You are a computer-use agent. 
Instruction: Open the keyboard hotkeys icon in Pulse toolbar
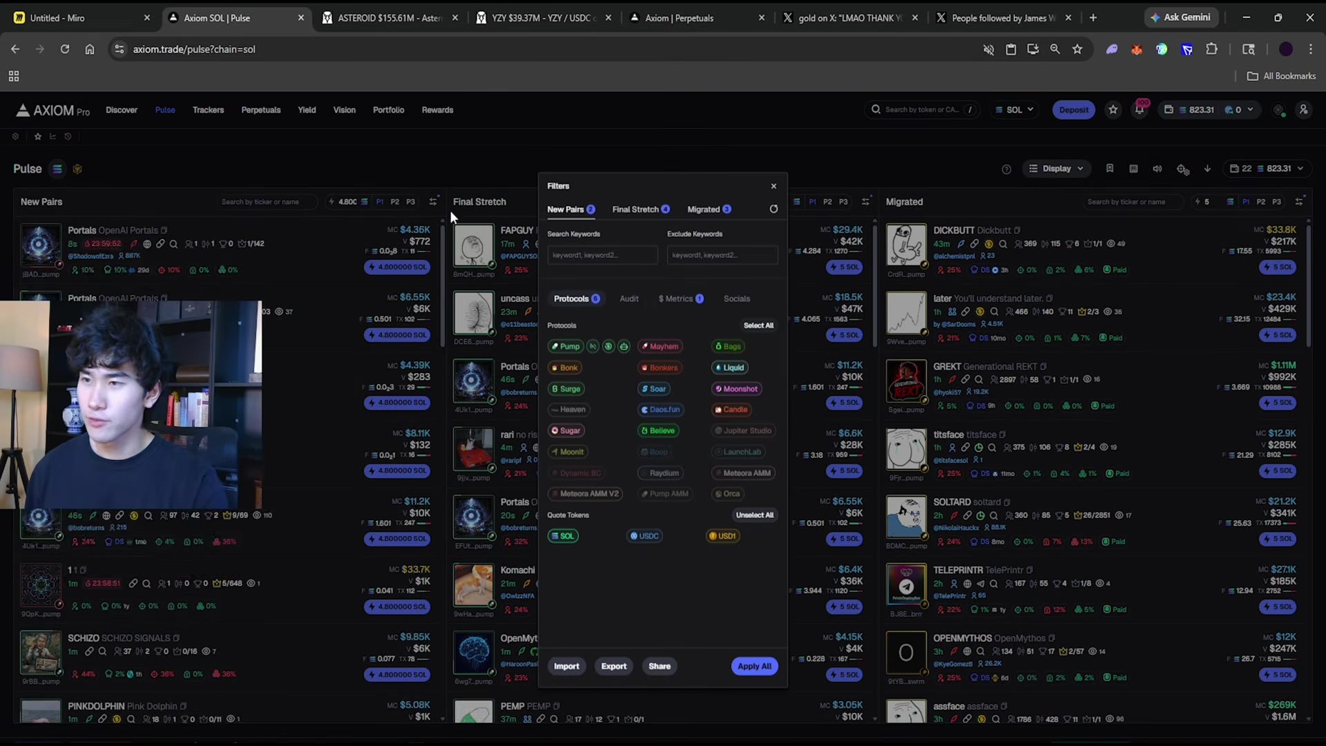tap(1133, 169)
